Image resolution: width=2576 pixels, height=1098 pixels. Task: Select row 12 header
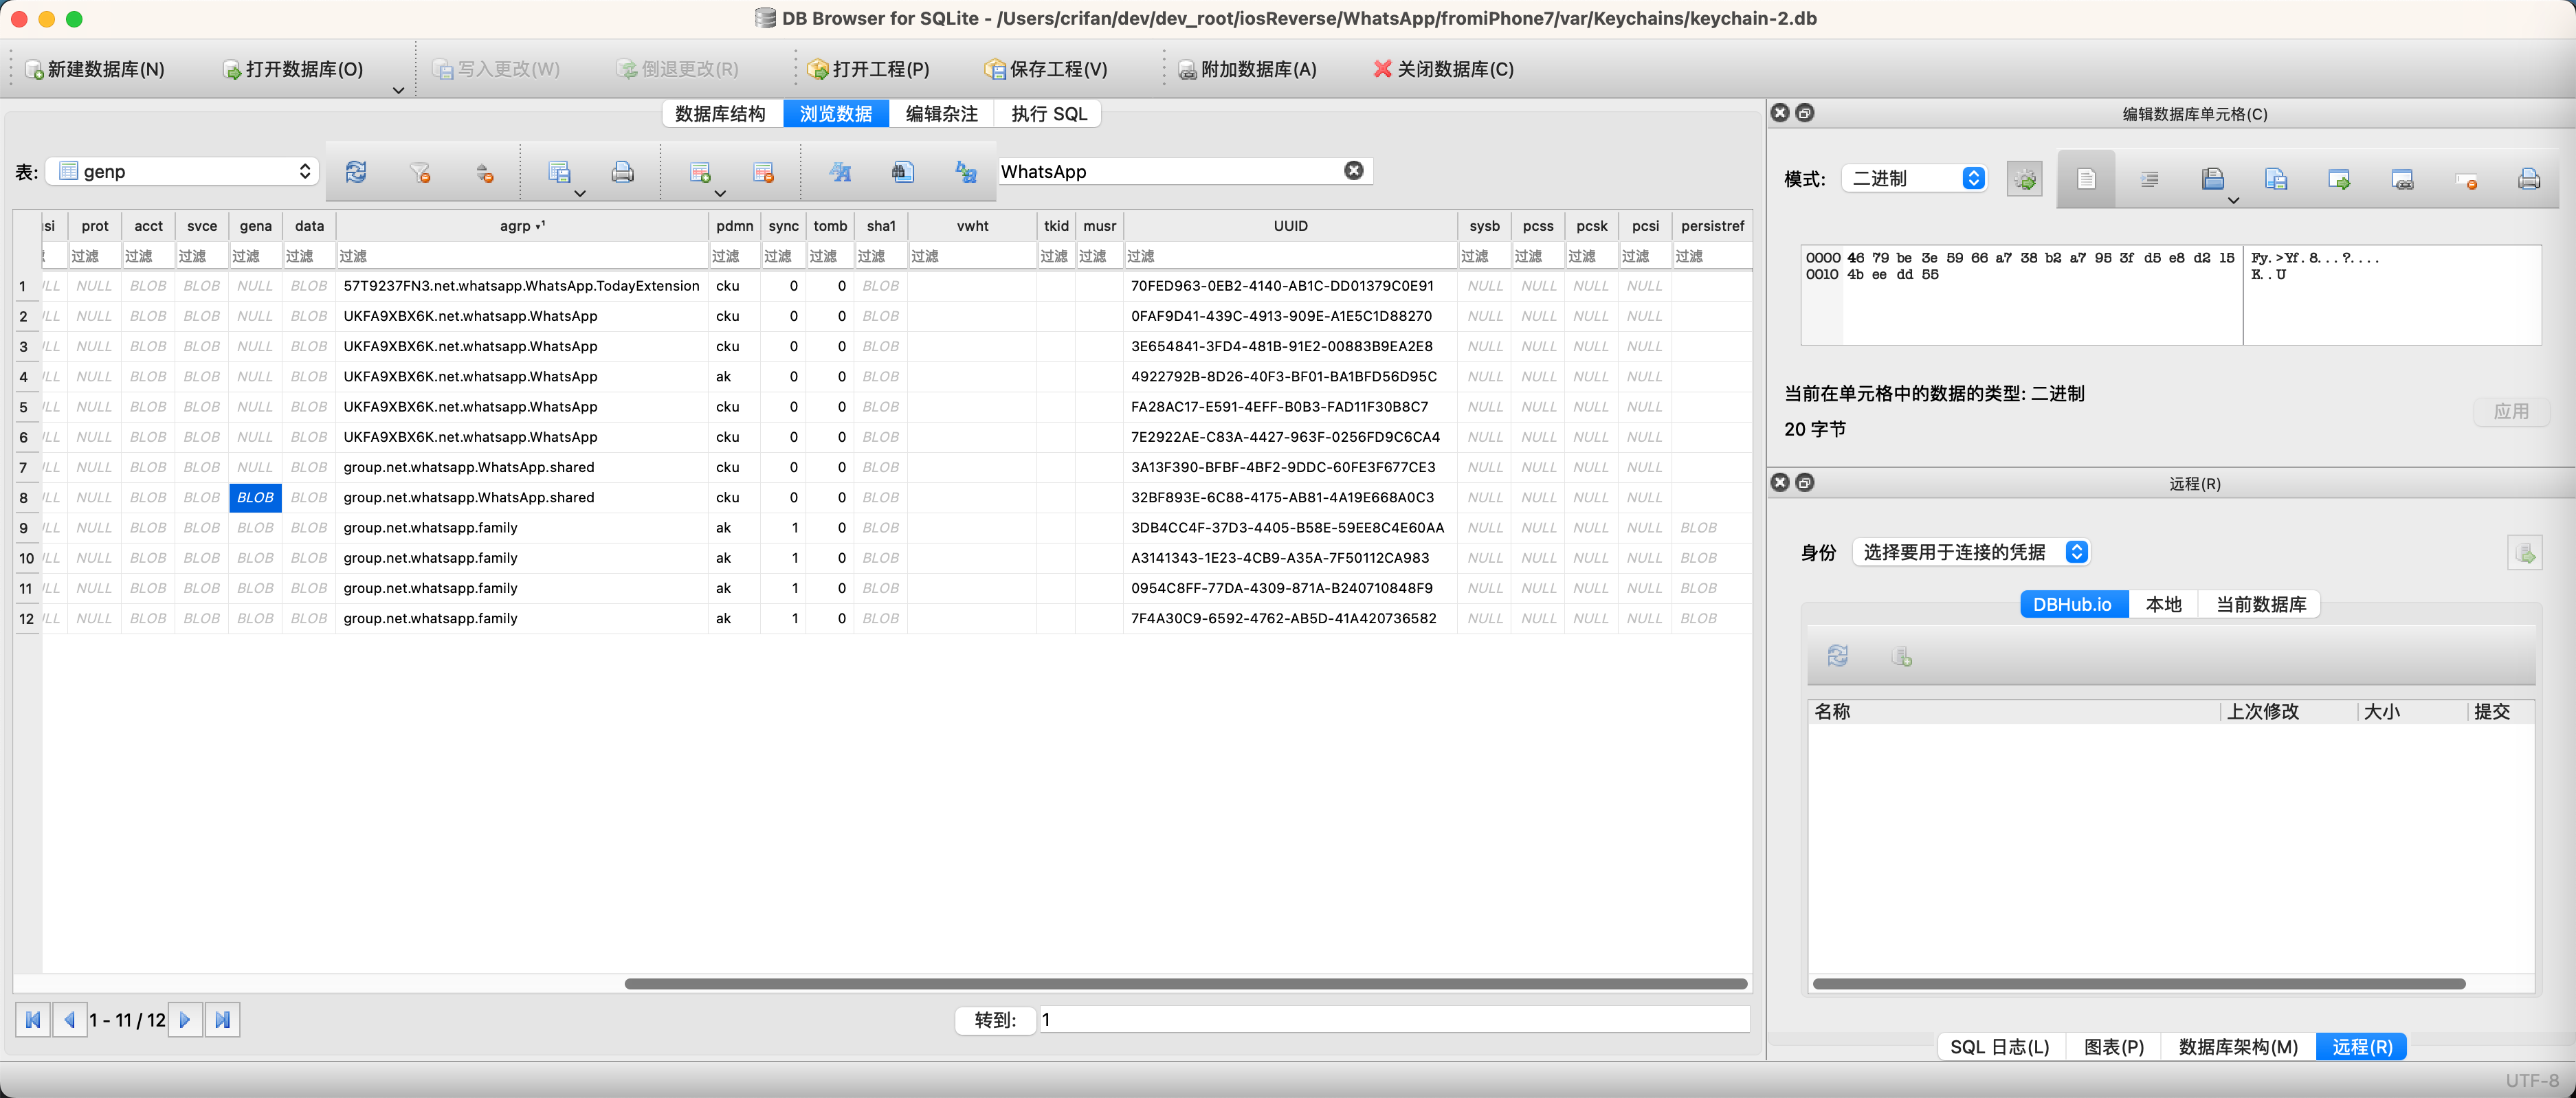click(26, 618)
